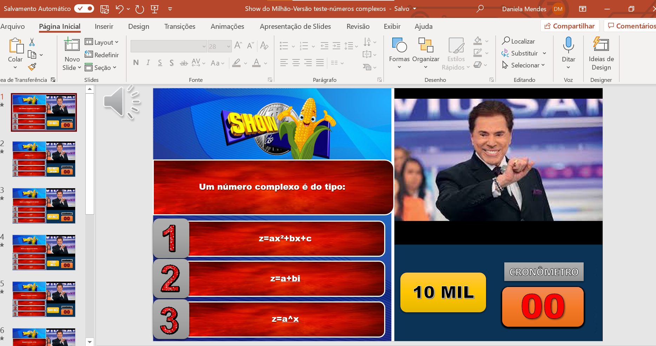The width and height of the screenshot is (656, 346).
Task: Open the Arquivo menu
Action: click(13, 26)
